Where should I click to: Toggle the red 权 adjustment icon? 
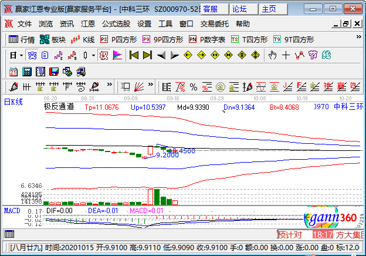104,56
